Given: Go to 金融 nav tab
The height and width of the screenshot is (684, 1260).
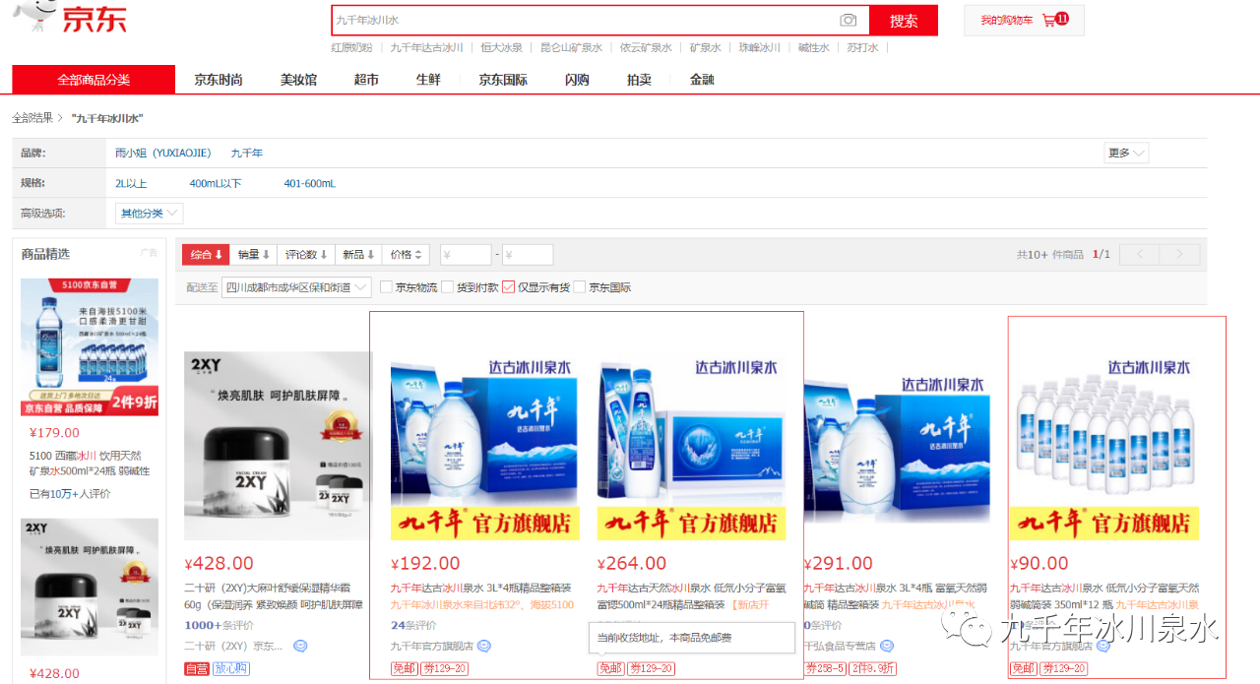Looking at the screenshot, I should [702, 80].
